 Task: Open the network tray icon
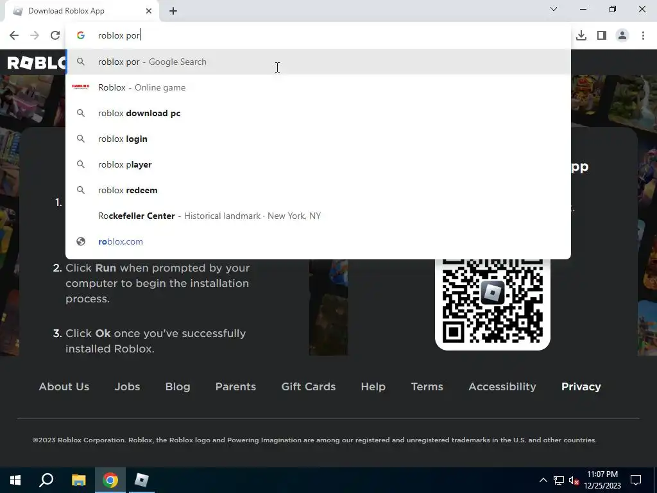(x=559, y=480)
